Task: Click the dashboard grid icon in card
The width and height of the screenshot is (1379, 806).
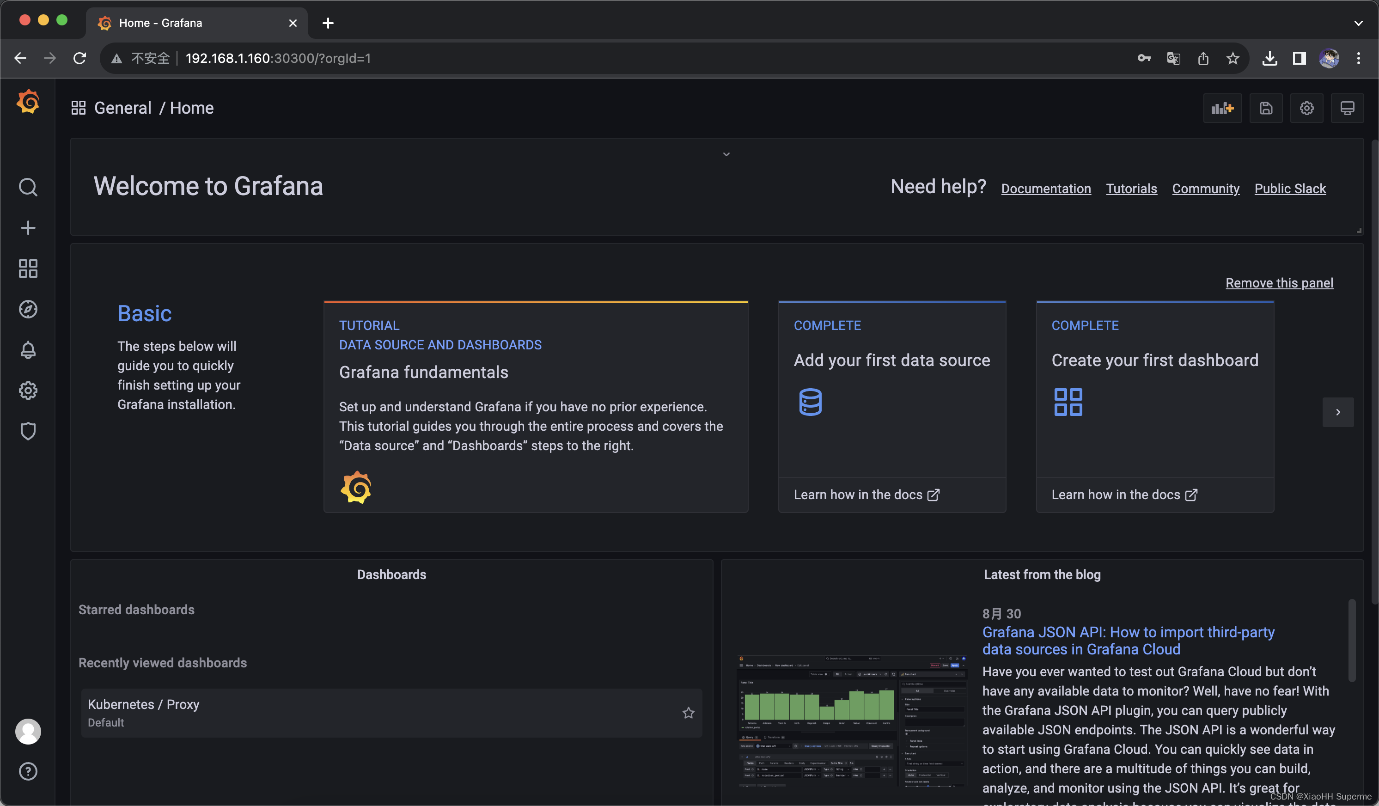Action: coord(1068,402)
